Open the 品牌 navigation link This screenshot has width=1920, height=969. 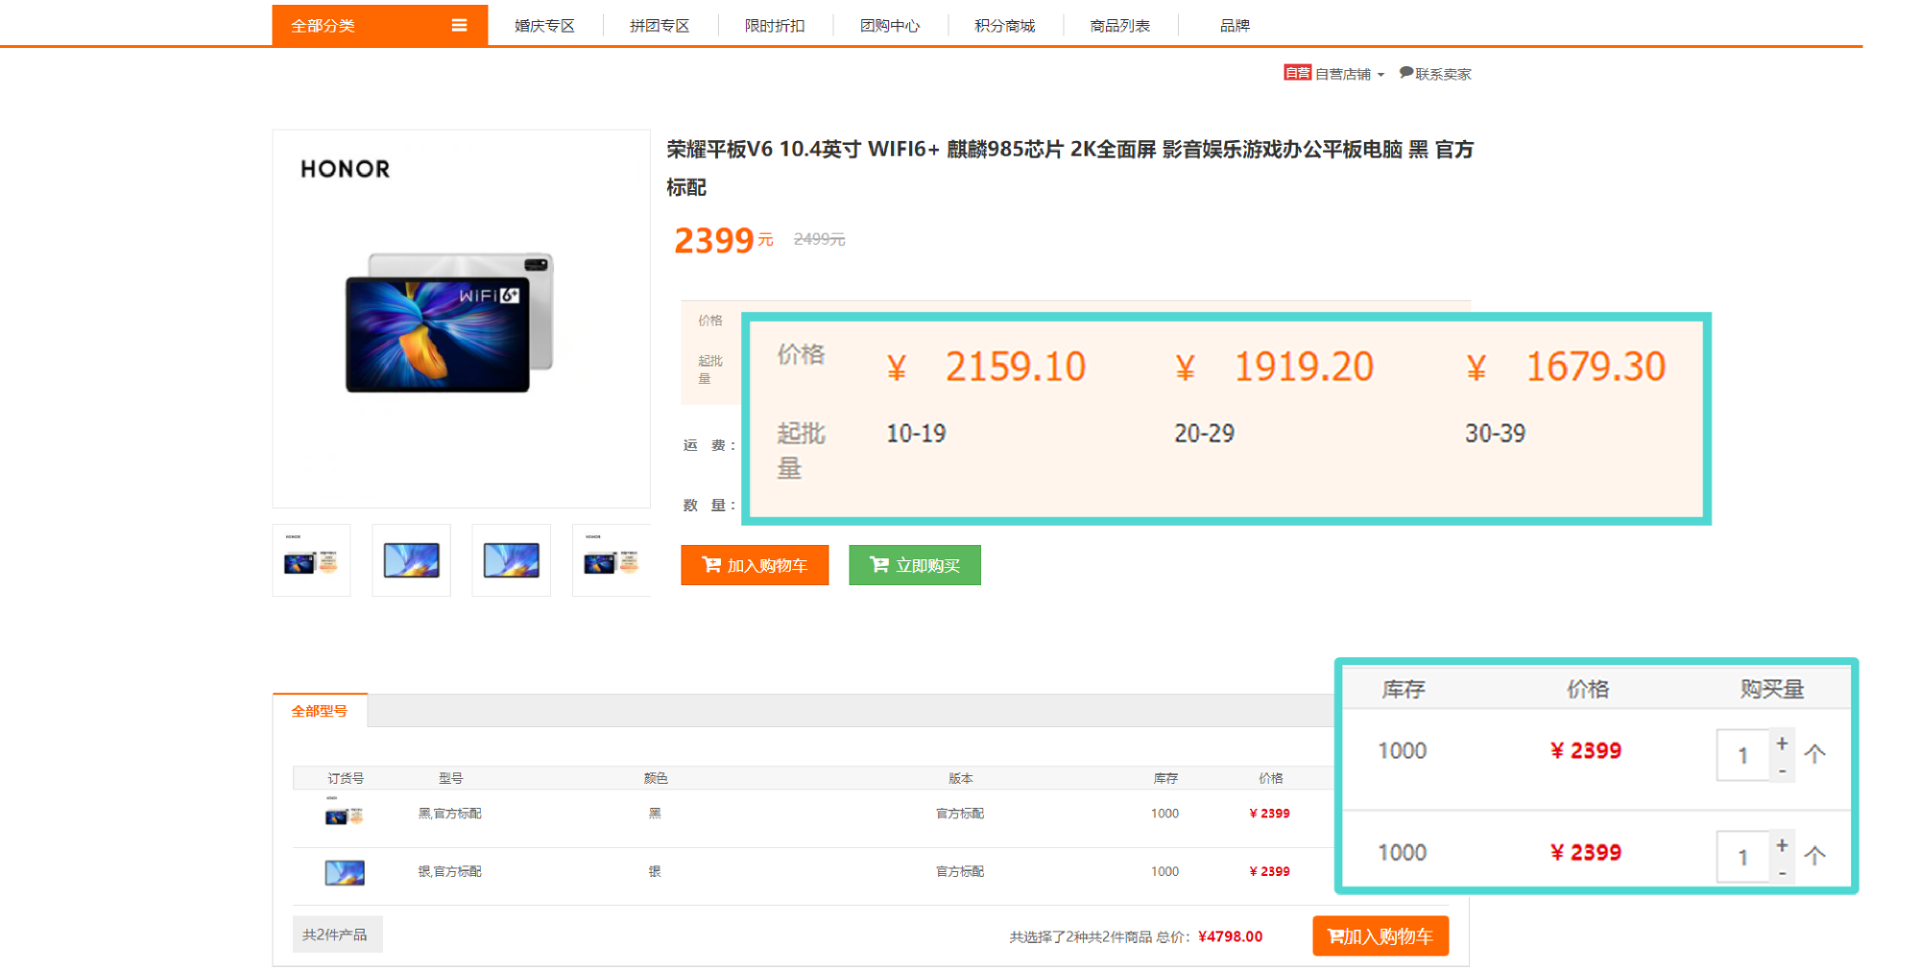coord(1235,26)
